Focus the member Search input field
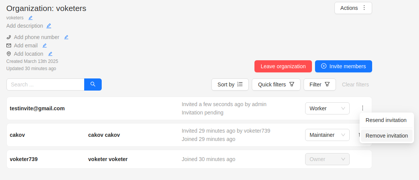 tap(45, 85)
